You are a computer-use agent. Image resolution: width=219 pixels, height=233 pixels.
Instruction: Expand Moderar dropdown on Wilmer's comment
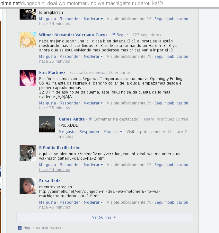93,57
